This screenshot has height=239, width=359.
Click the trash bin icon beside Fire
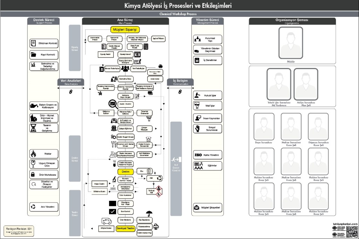(149, 171)
